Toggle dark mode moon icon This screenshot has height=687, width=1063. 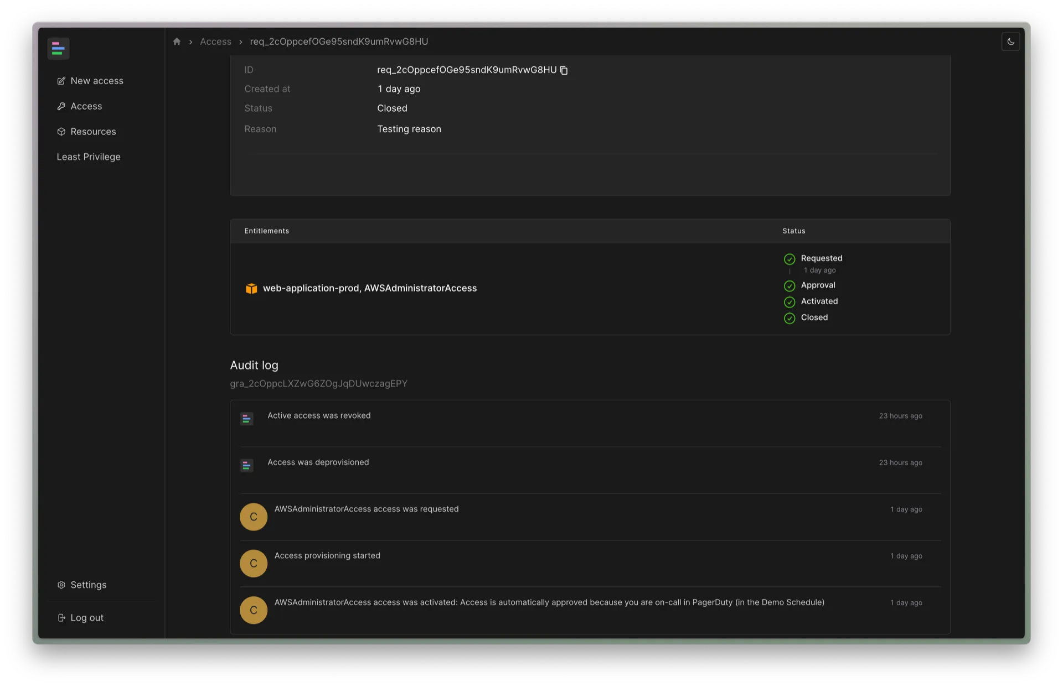1010,41
